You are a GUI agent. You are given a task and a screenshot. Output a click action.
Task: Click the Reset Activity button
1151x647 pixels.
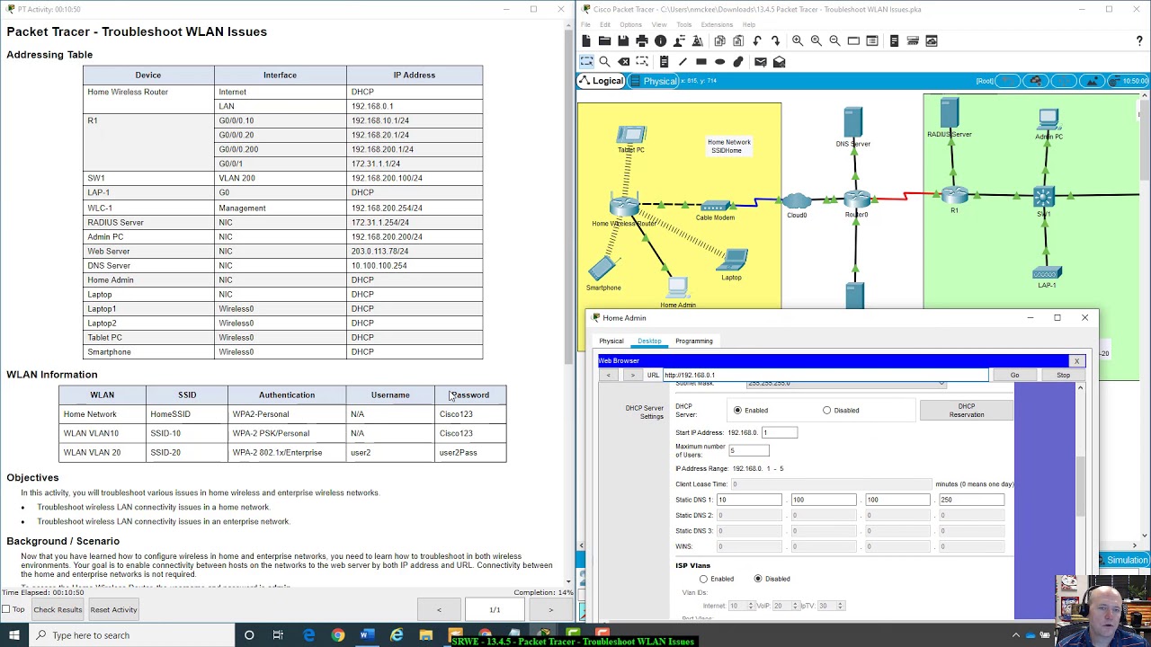pyautogui.click(x=113, y=609)
